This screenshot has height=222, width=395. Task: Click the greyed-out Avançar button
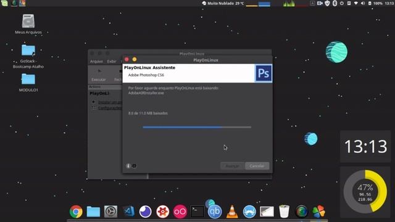(x=232, y=166)
